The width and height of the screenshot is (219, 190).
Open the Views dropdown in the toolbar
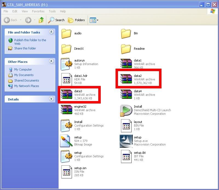94,20
